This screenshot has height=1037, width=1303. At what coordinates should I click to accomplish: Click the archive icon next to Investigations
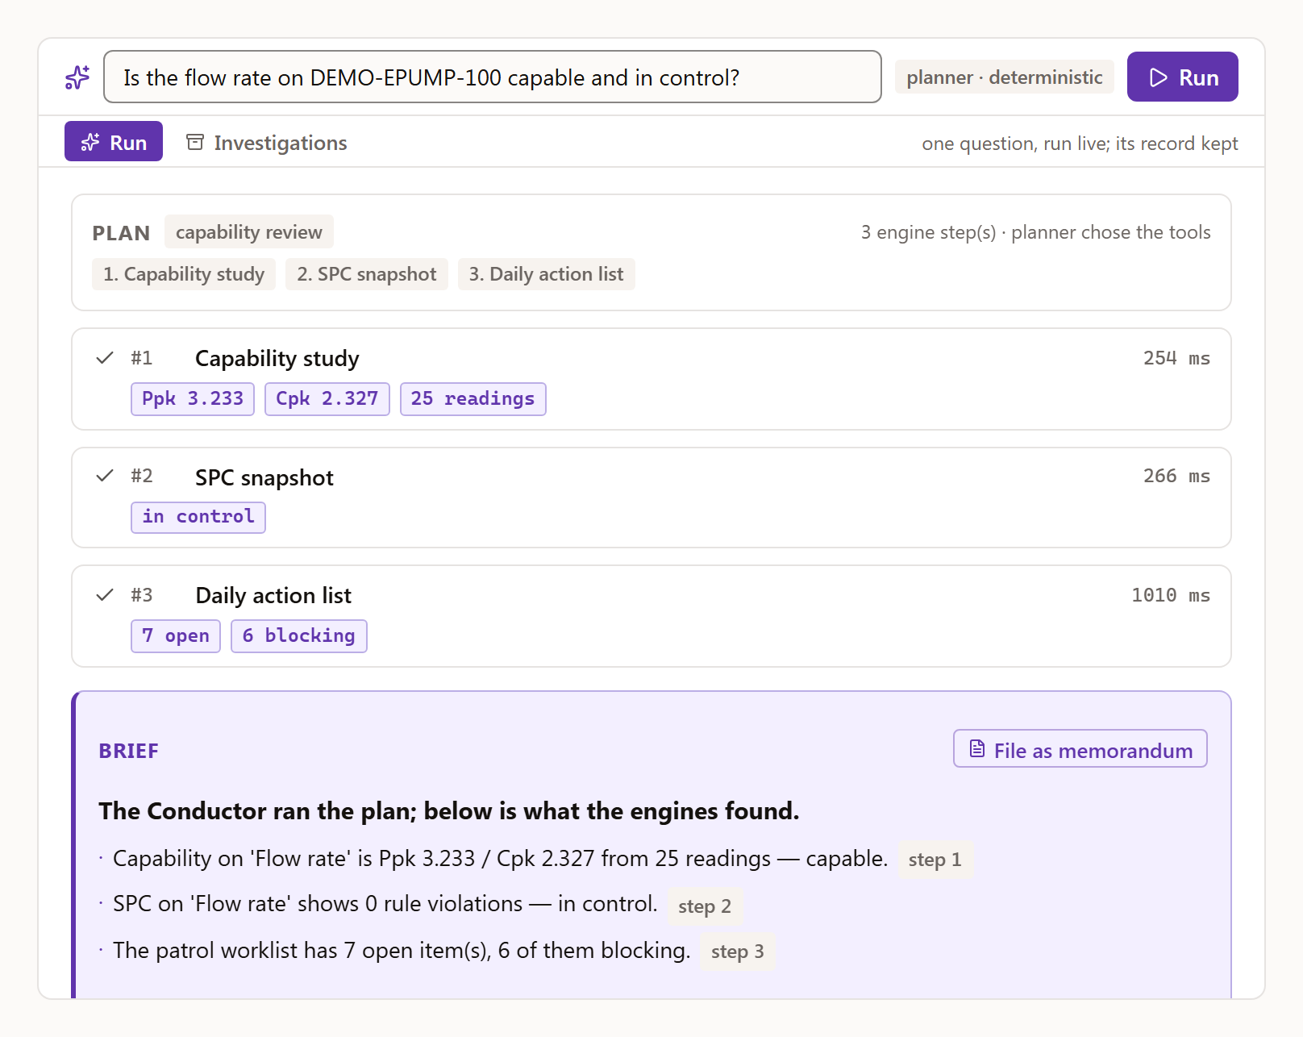pos(195,142)
